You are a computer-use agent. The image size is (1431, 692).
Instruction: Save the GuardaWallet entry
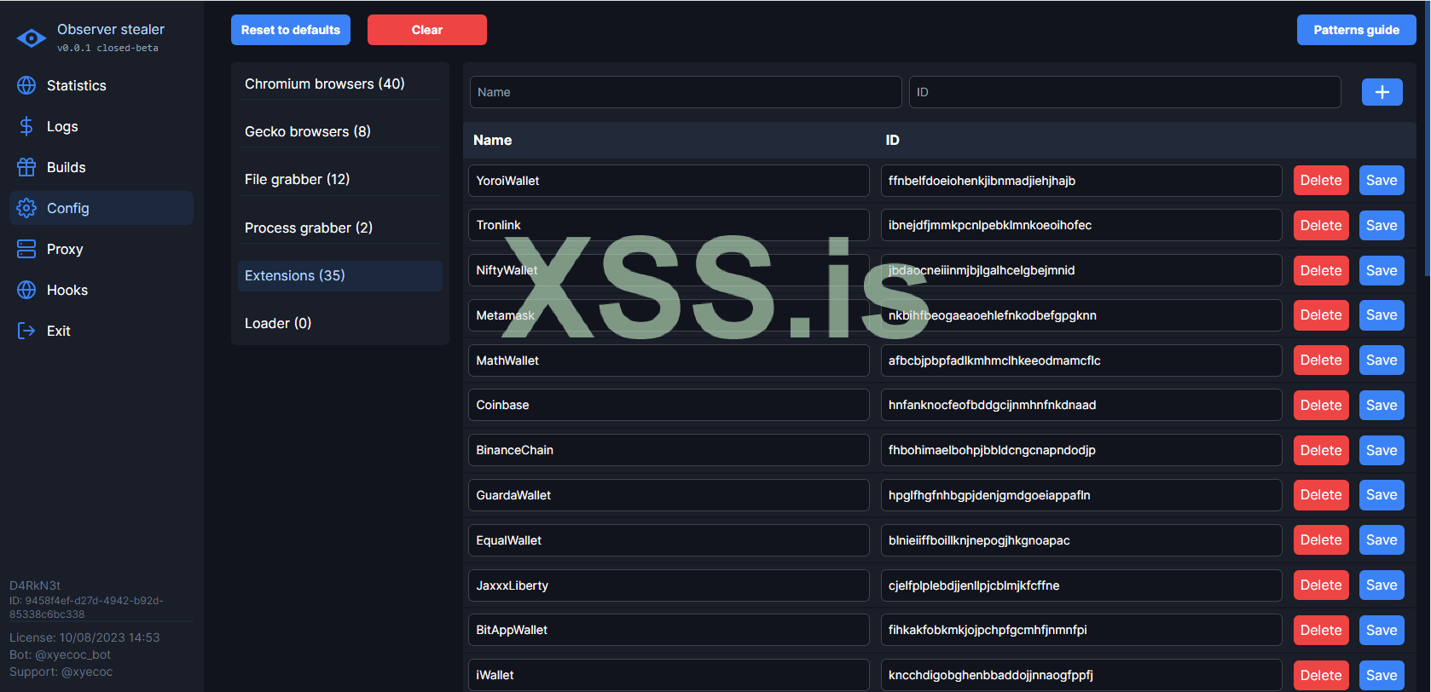coord(1382,495)
